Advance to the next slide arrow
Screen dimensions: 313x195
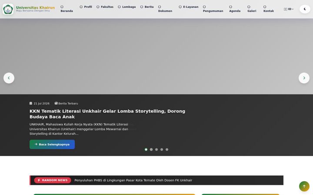304,78
